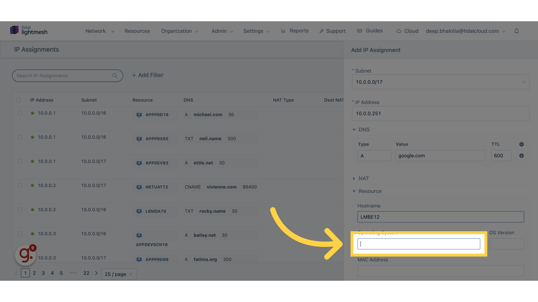Go to page 3
This screenshot has height=302, width=538.
[43, 273]
